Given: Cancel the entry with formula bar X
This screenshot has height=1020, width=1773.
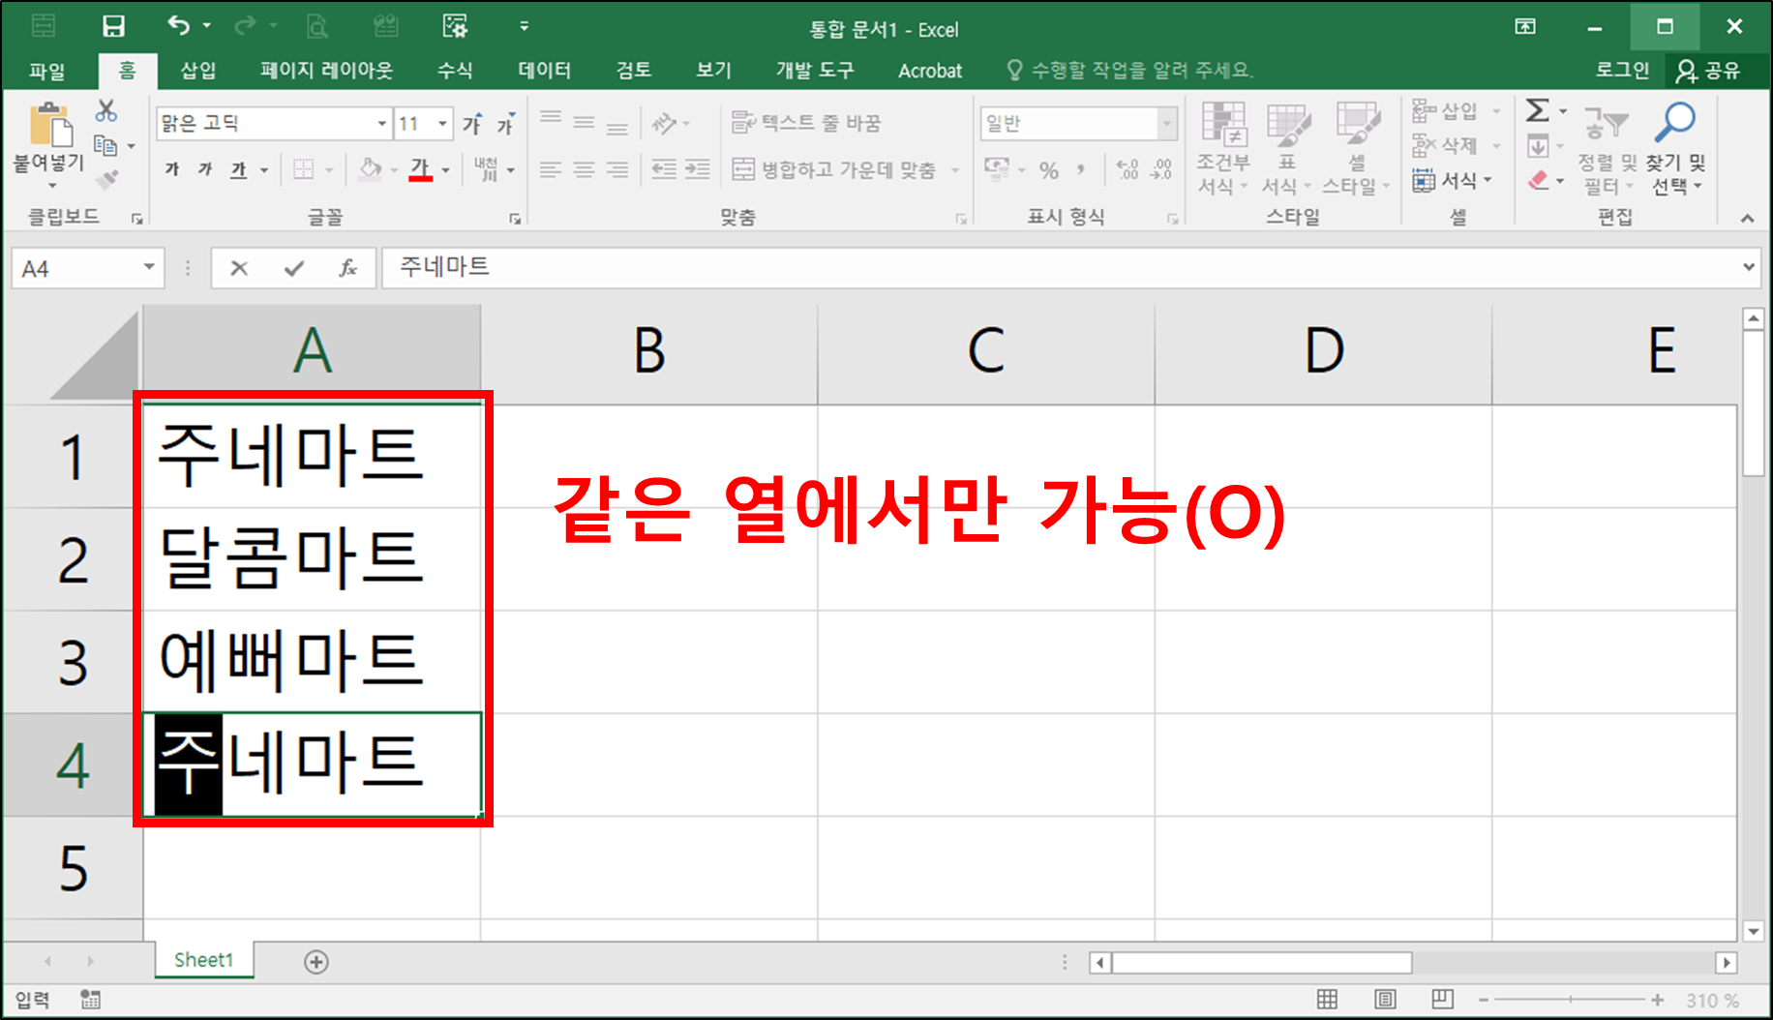Looking at the screenshot, I should tap(239, 268).
